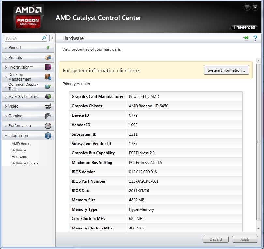
Task: Click the 'Powered by AMD' value
Action: coord(144,96)
